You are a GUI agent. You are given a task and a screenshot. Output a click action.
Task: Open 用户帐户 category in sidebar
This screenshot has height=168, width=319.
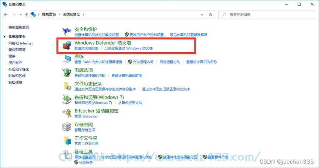coord(15,63)
